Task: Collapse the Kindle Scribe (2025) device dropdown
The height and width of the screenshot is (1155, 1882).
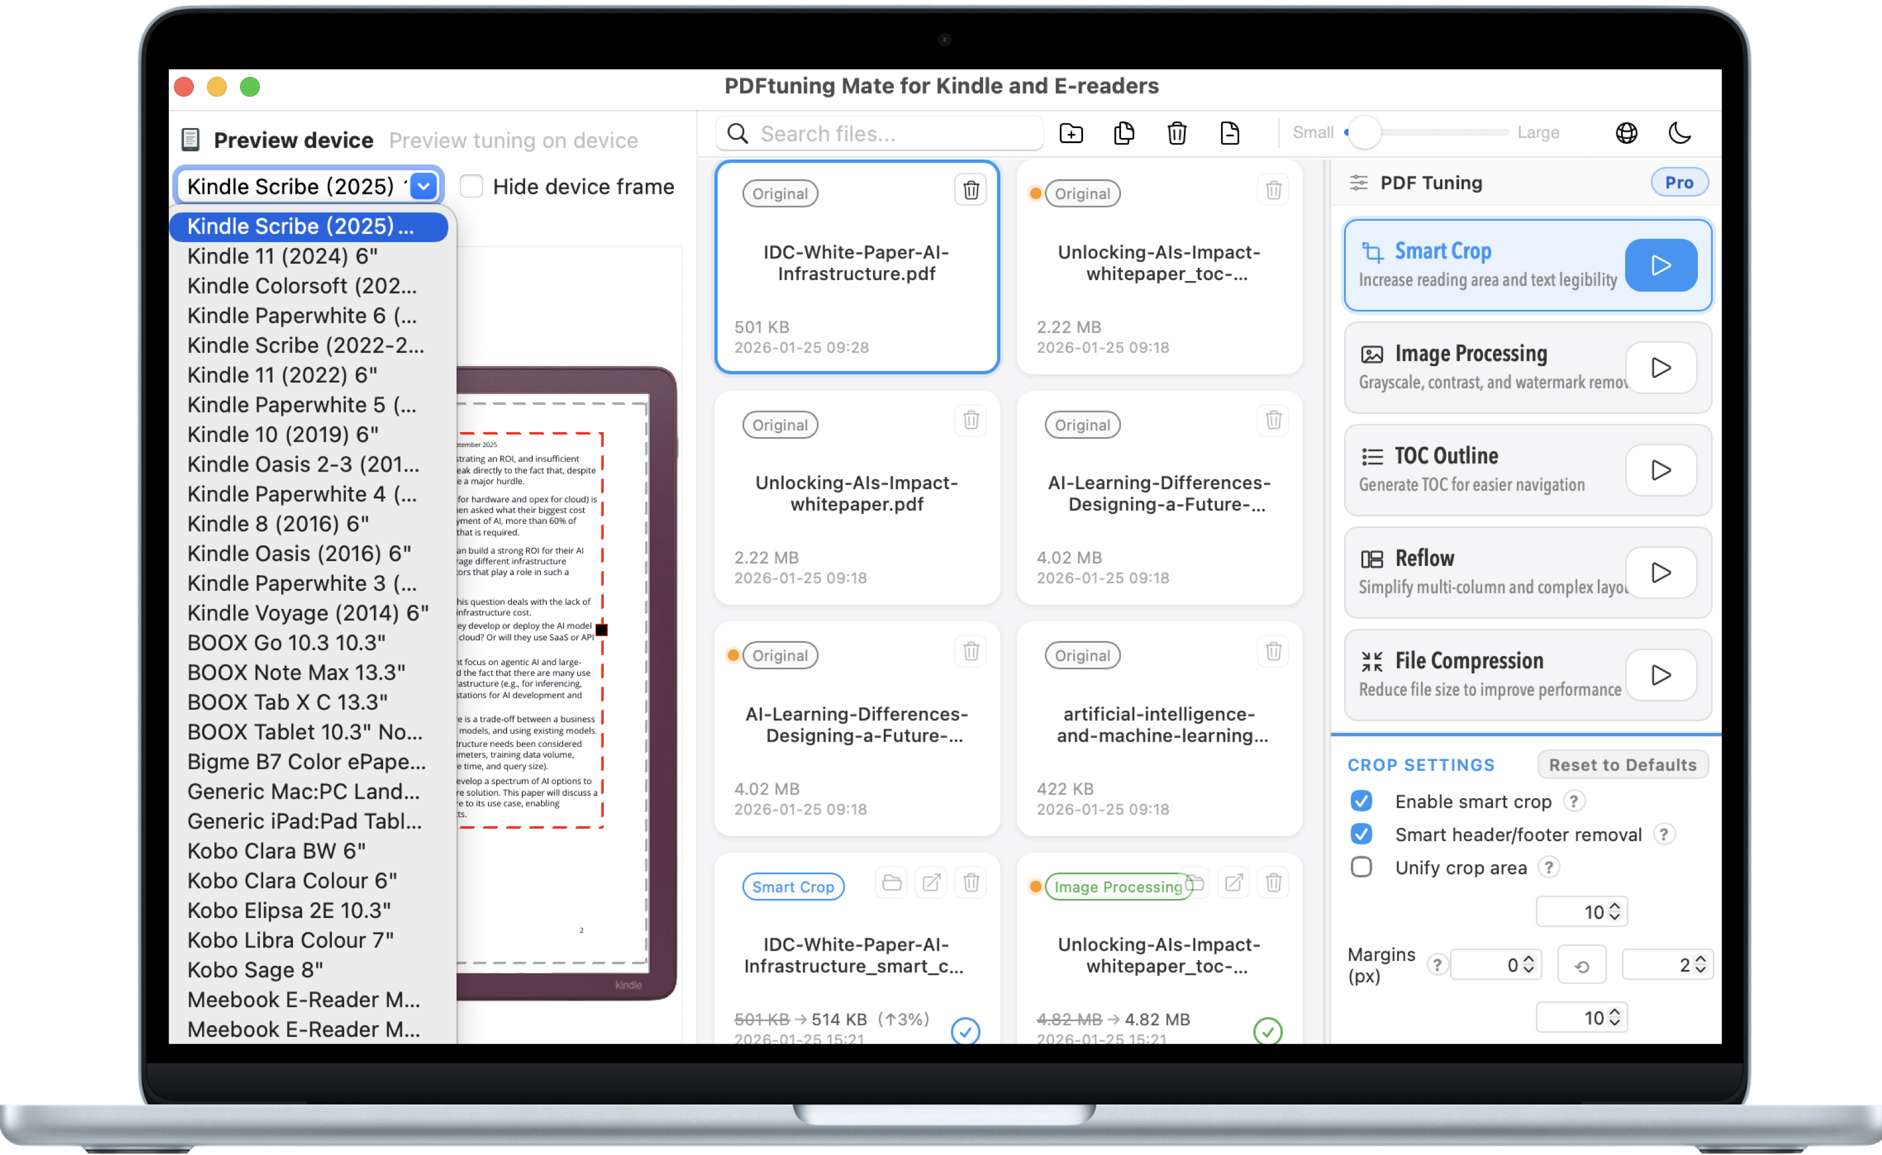Action: tap(423, 186)
